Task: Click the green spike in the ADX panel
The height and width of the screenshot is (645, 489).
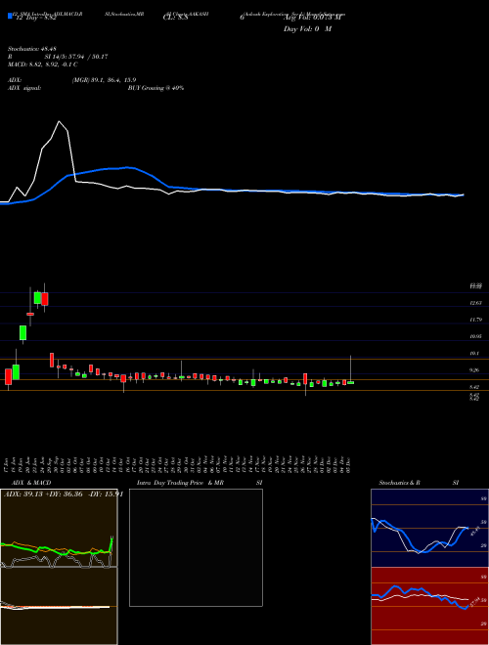Action: click(x=111, y=543)
